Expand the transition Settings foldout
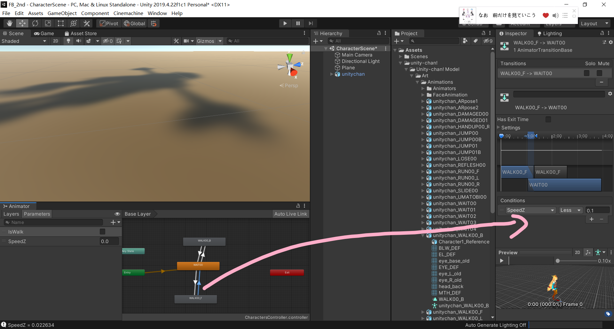Viewport: 614px width, 329px height. [x=499, y=127]
